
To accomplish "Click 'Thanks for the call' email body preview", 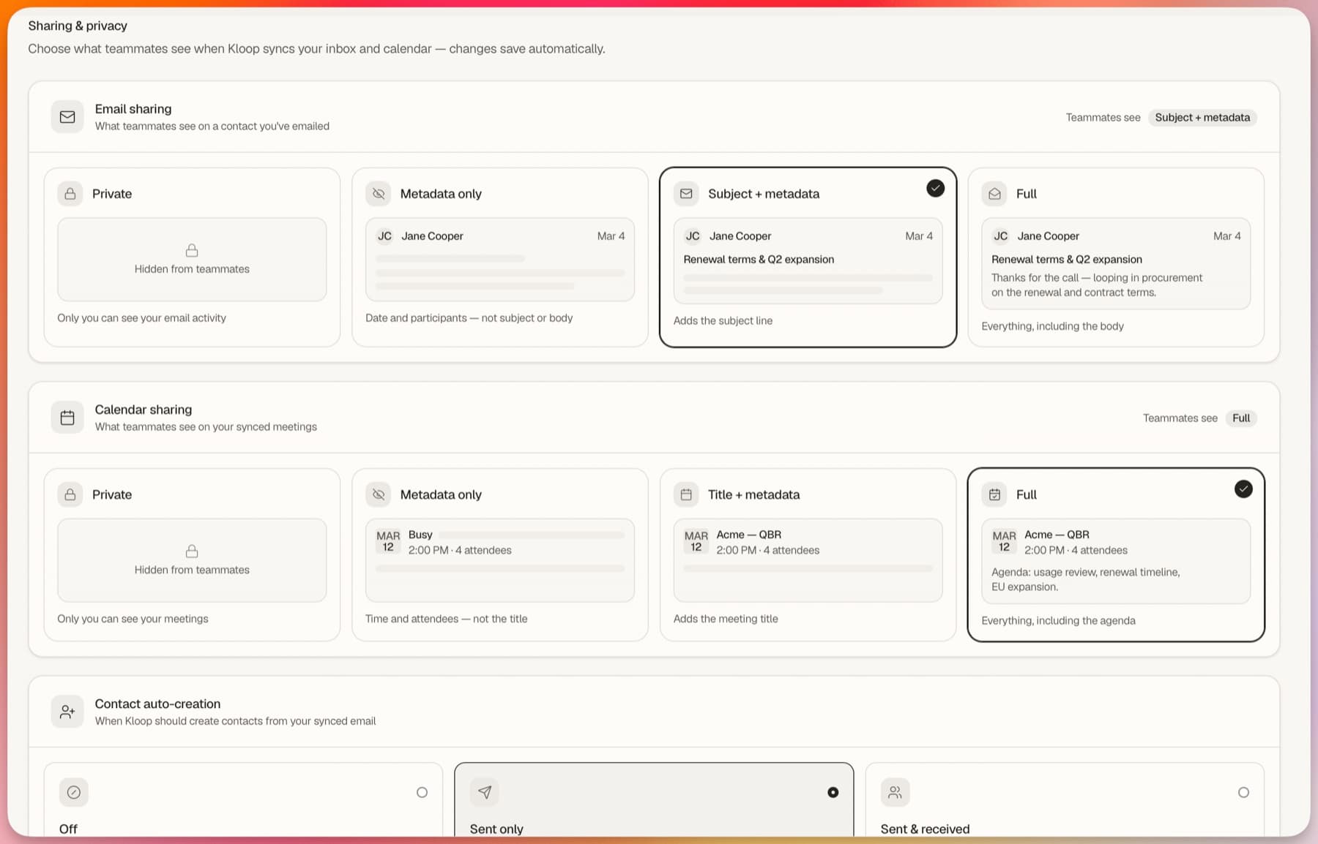I will (1097, 285).
